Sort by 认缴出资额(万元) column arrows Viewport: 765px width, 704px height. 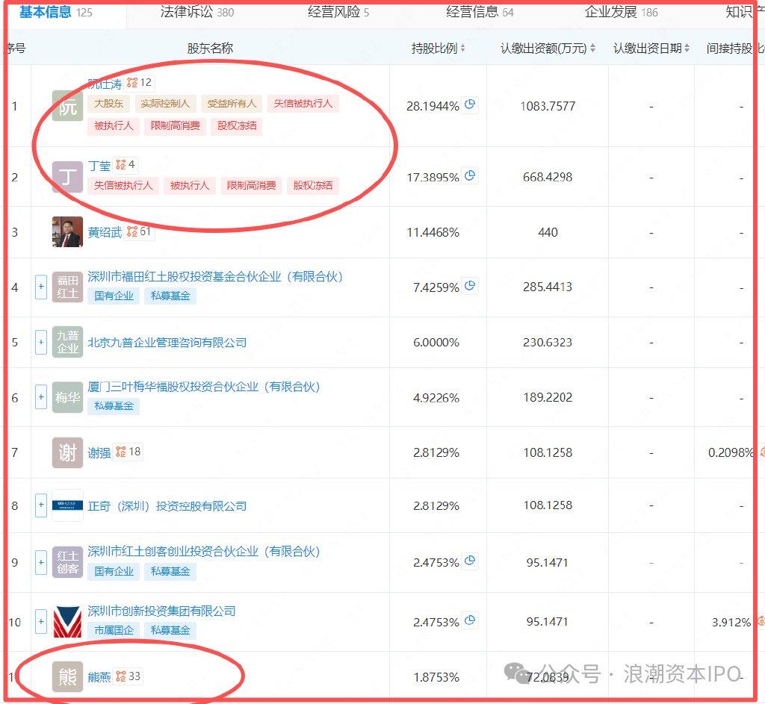pyautogui.click(x=592, y=49)
